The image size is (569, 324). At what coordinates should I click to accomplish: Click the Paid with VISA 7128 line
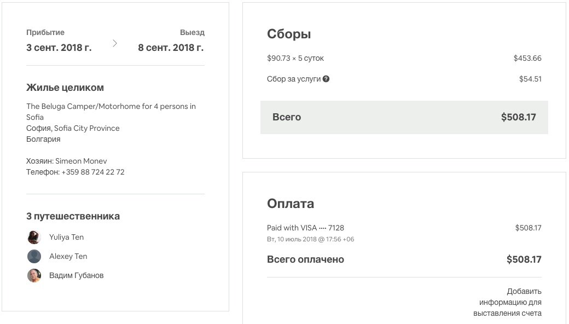[305, 228]
